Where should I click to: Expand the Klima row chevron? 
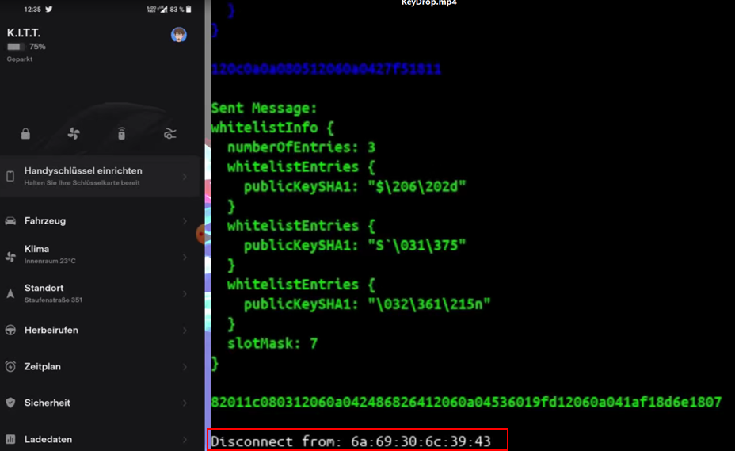[185, 257]
